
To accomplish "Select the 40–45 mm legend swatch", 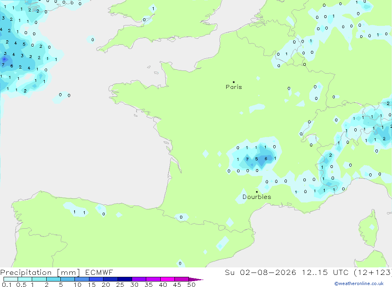I will [x=167, y=279].
